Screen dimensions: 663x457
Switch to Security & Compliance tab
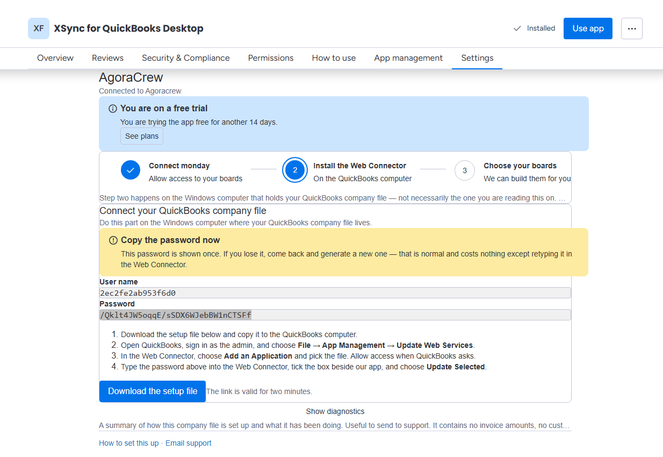[186, 58]
